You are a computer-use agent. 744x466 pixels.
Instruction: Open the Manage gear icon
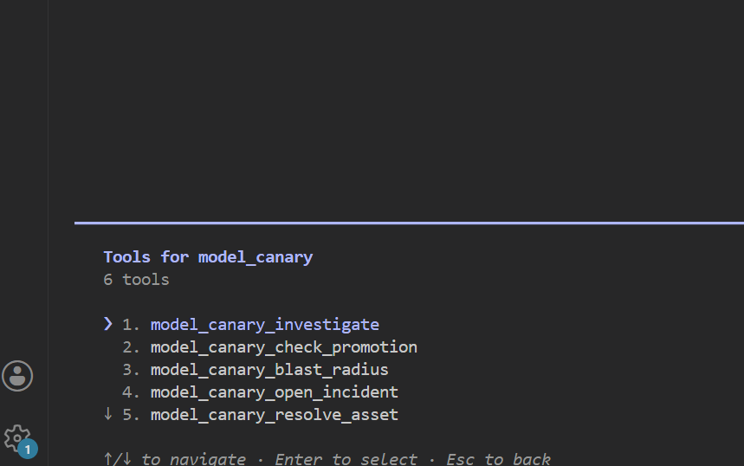(x=17, y=438)
